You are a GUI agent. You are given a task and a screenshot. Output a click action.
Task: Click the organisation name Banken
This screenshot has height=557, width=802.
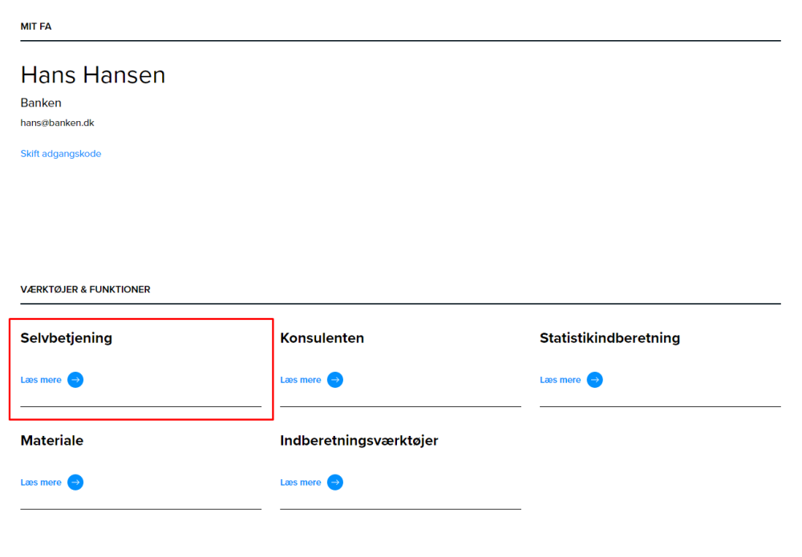pyautogui.click(x=41, y=103)
